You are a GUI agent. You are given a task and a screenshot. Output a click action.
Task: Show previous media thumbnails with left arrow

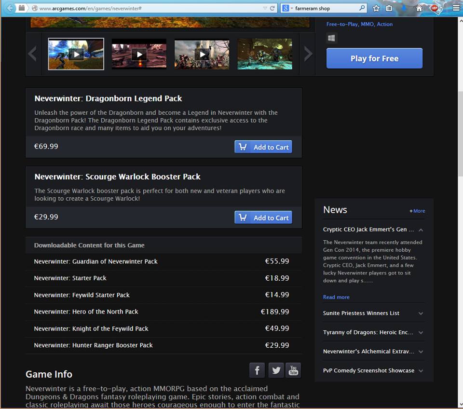33,54
